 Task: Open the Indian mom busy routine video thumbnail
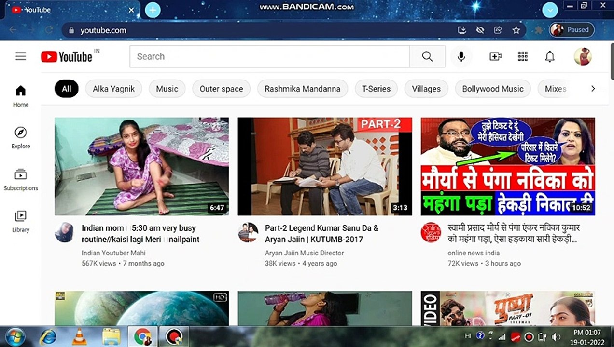pos(141,166)
